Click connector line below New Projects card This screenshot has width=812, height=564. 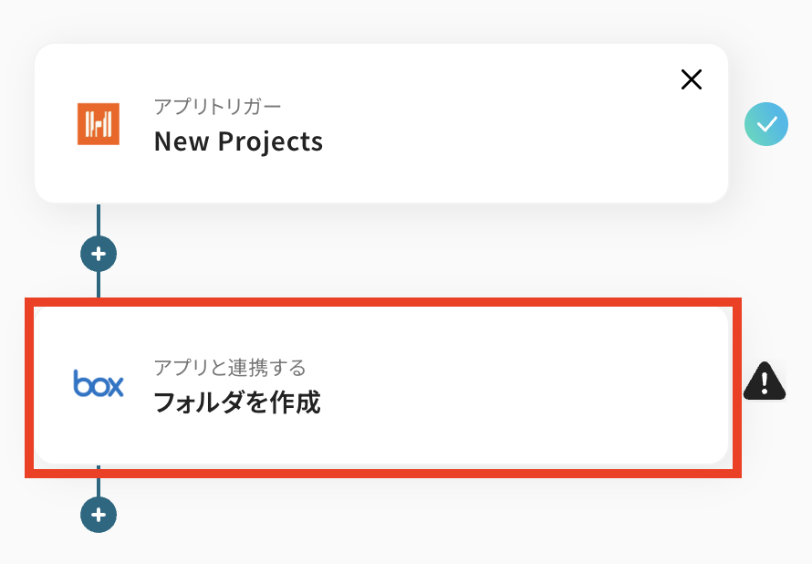[99, 219]
